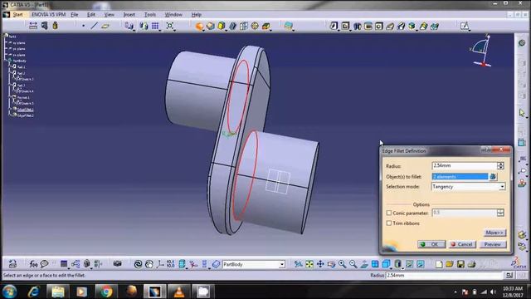Select the Plane reference element tool

pyautogui.click(x=105, y=26)
